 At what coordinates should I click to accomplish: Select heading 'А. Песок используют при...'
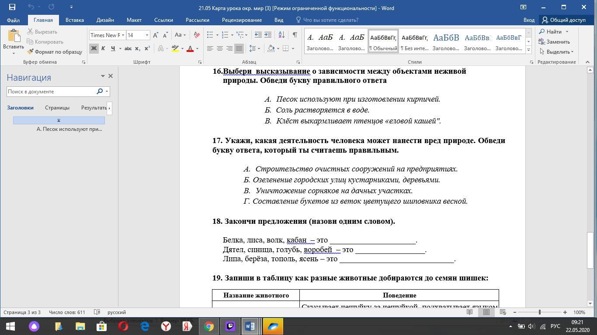(69, 129)
